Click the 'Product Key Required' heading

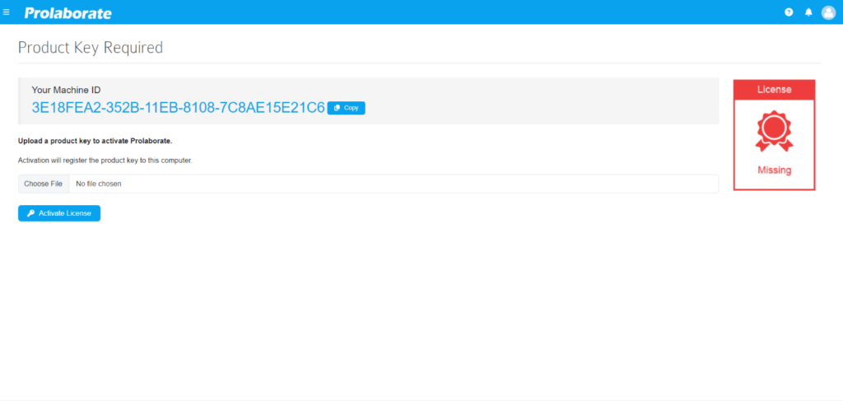(91, 48)
